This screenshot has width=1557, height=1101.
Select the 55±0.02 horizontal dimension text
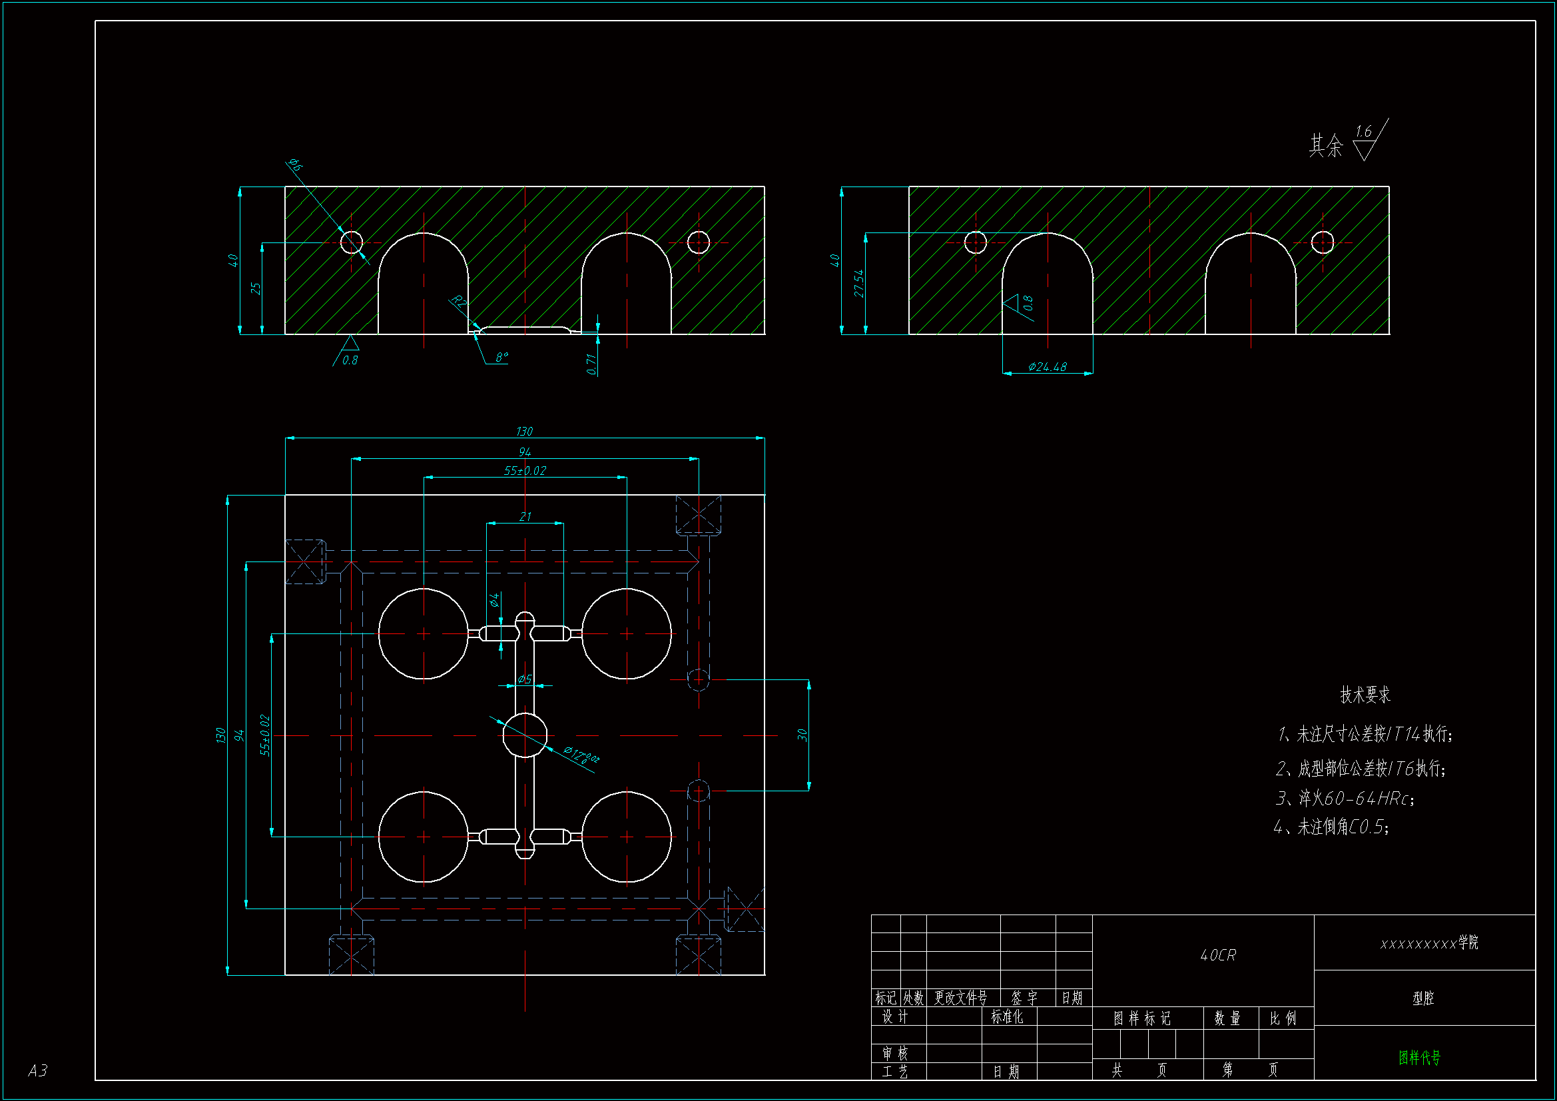click(524, 470)
